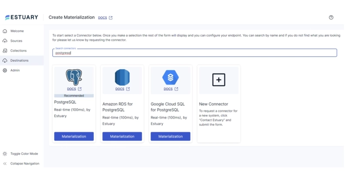Click the Destinations cloud download icon
Viewport: 348px width, 172px height.
click(5, 61)
